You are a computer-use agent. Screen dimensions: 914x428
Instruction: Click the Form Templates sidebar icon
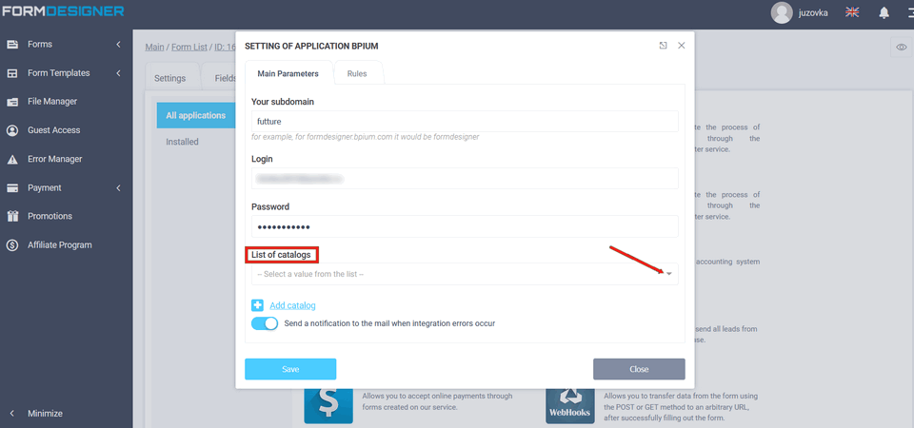[x=12, y=73]
